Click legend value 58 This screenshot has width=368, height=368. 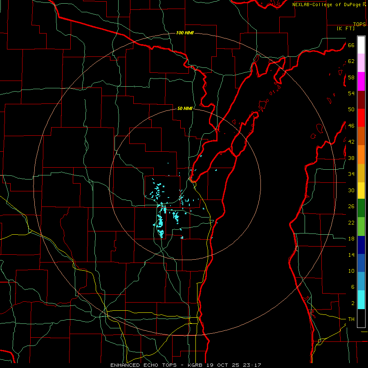click(x=351, y=77)
